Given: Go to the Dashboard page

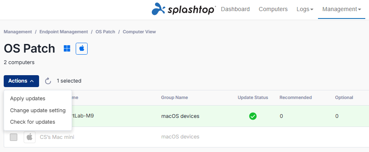Looking at the screenshot, I should [235, 9].
